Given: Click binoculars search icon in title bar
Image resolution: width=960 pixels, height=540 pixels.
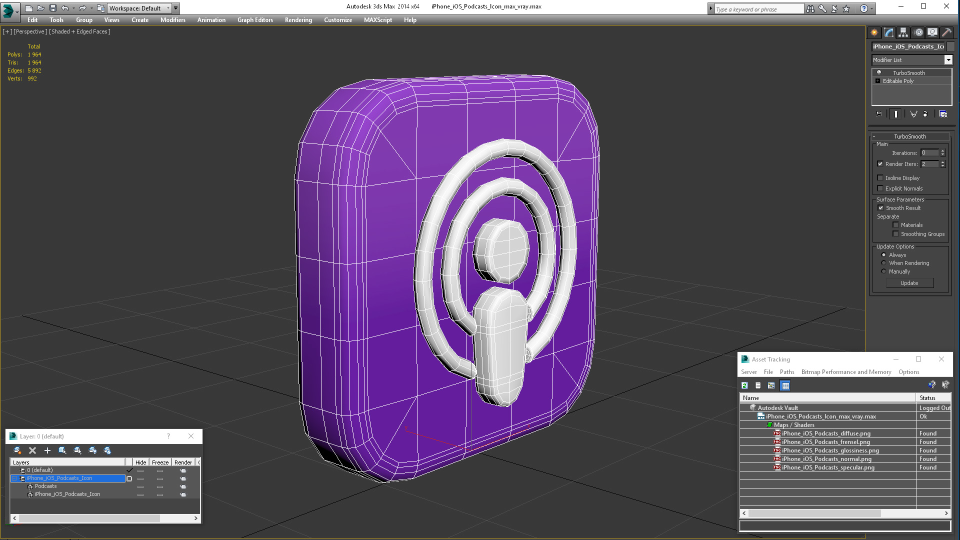Looking at the screenshot, I should pos(810,8).
